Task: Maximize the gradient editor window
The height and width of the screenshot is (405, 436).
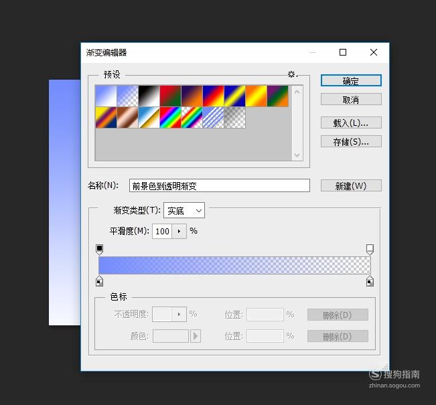Action: (343, 52)
